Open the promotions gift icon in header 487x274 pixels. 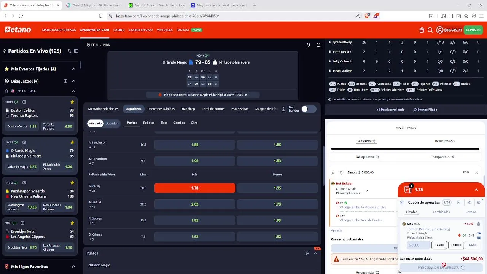coord(422,30)
